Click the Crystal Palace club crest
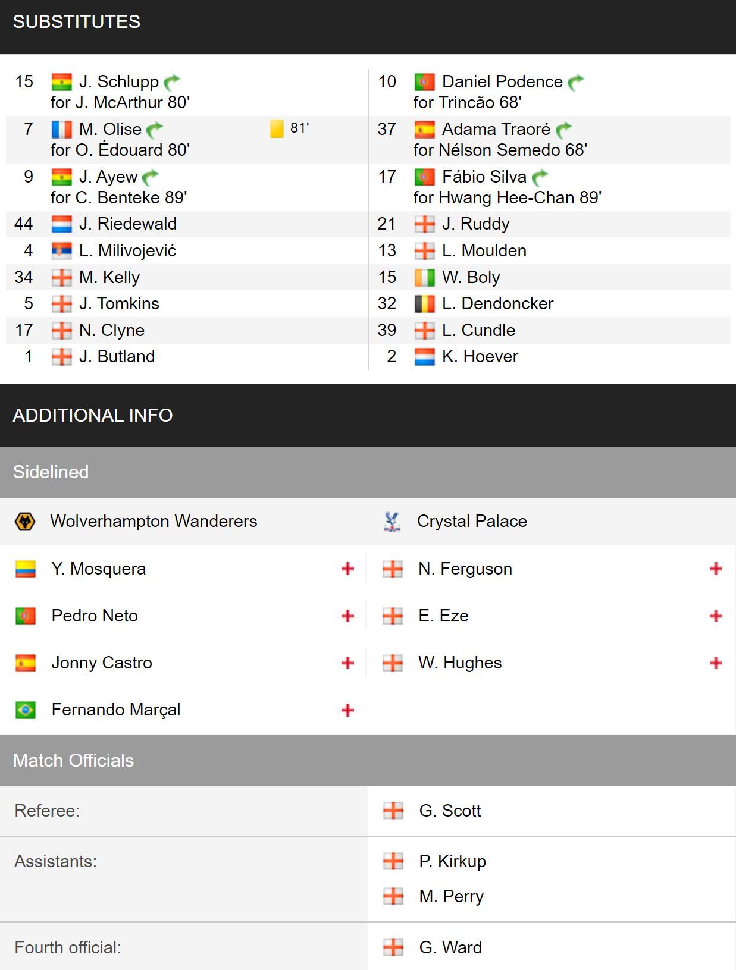736x970 pixels. 392,522
